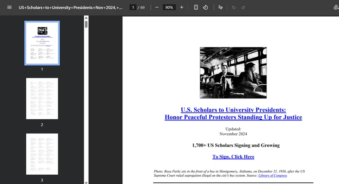Click the '/ 69' total pages text
This screenshot has height=184, width=339.
[x=141, y=7]
